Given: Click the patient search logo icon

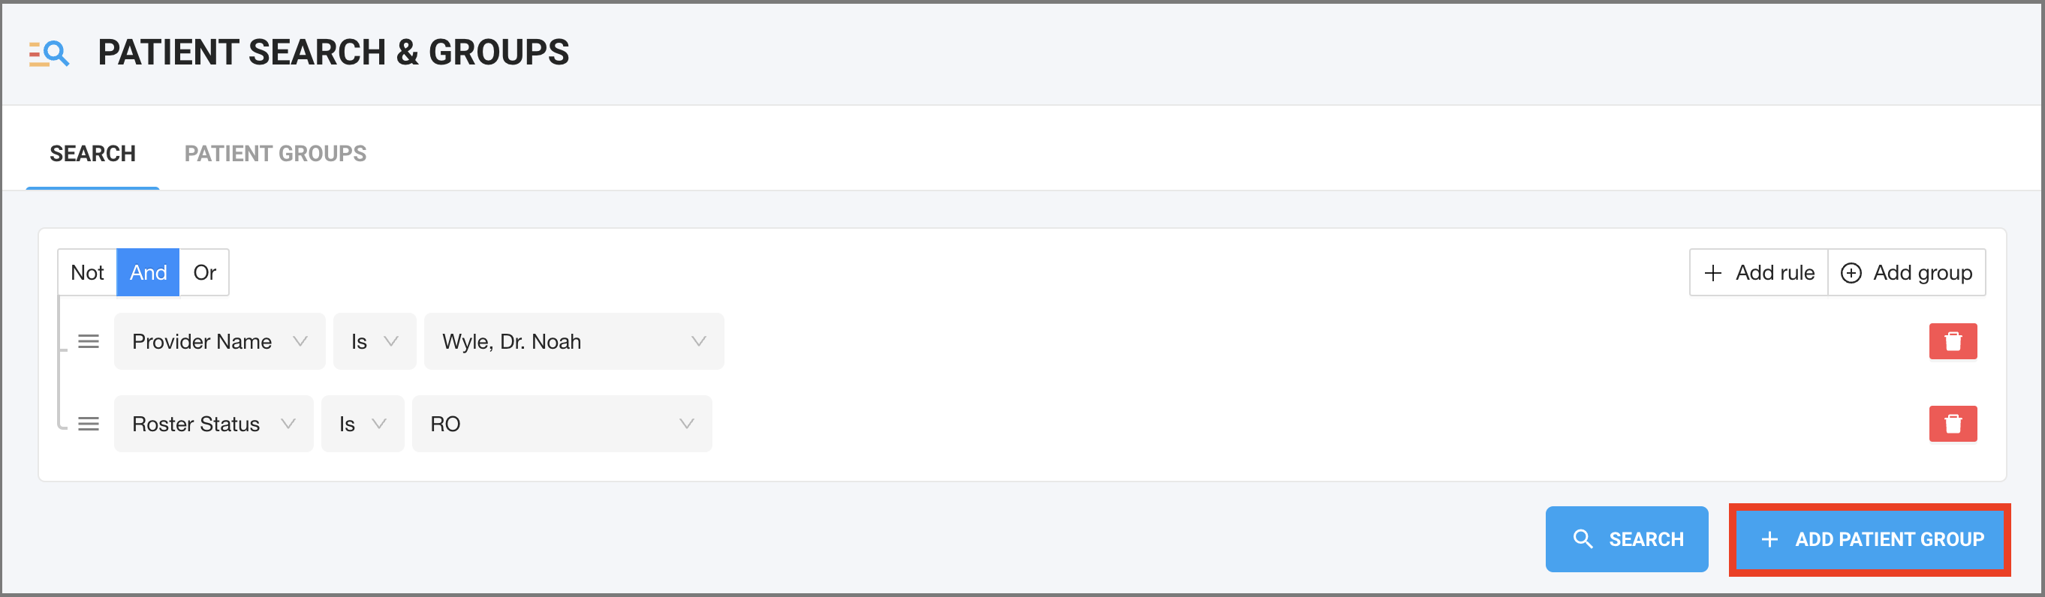Looking at the screenshot, I should [x=50, y=53].
